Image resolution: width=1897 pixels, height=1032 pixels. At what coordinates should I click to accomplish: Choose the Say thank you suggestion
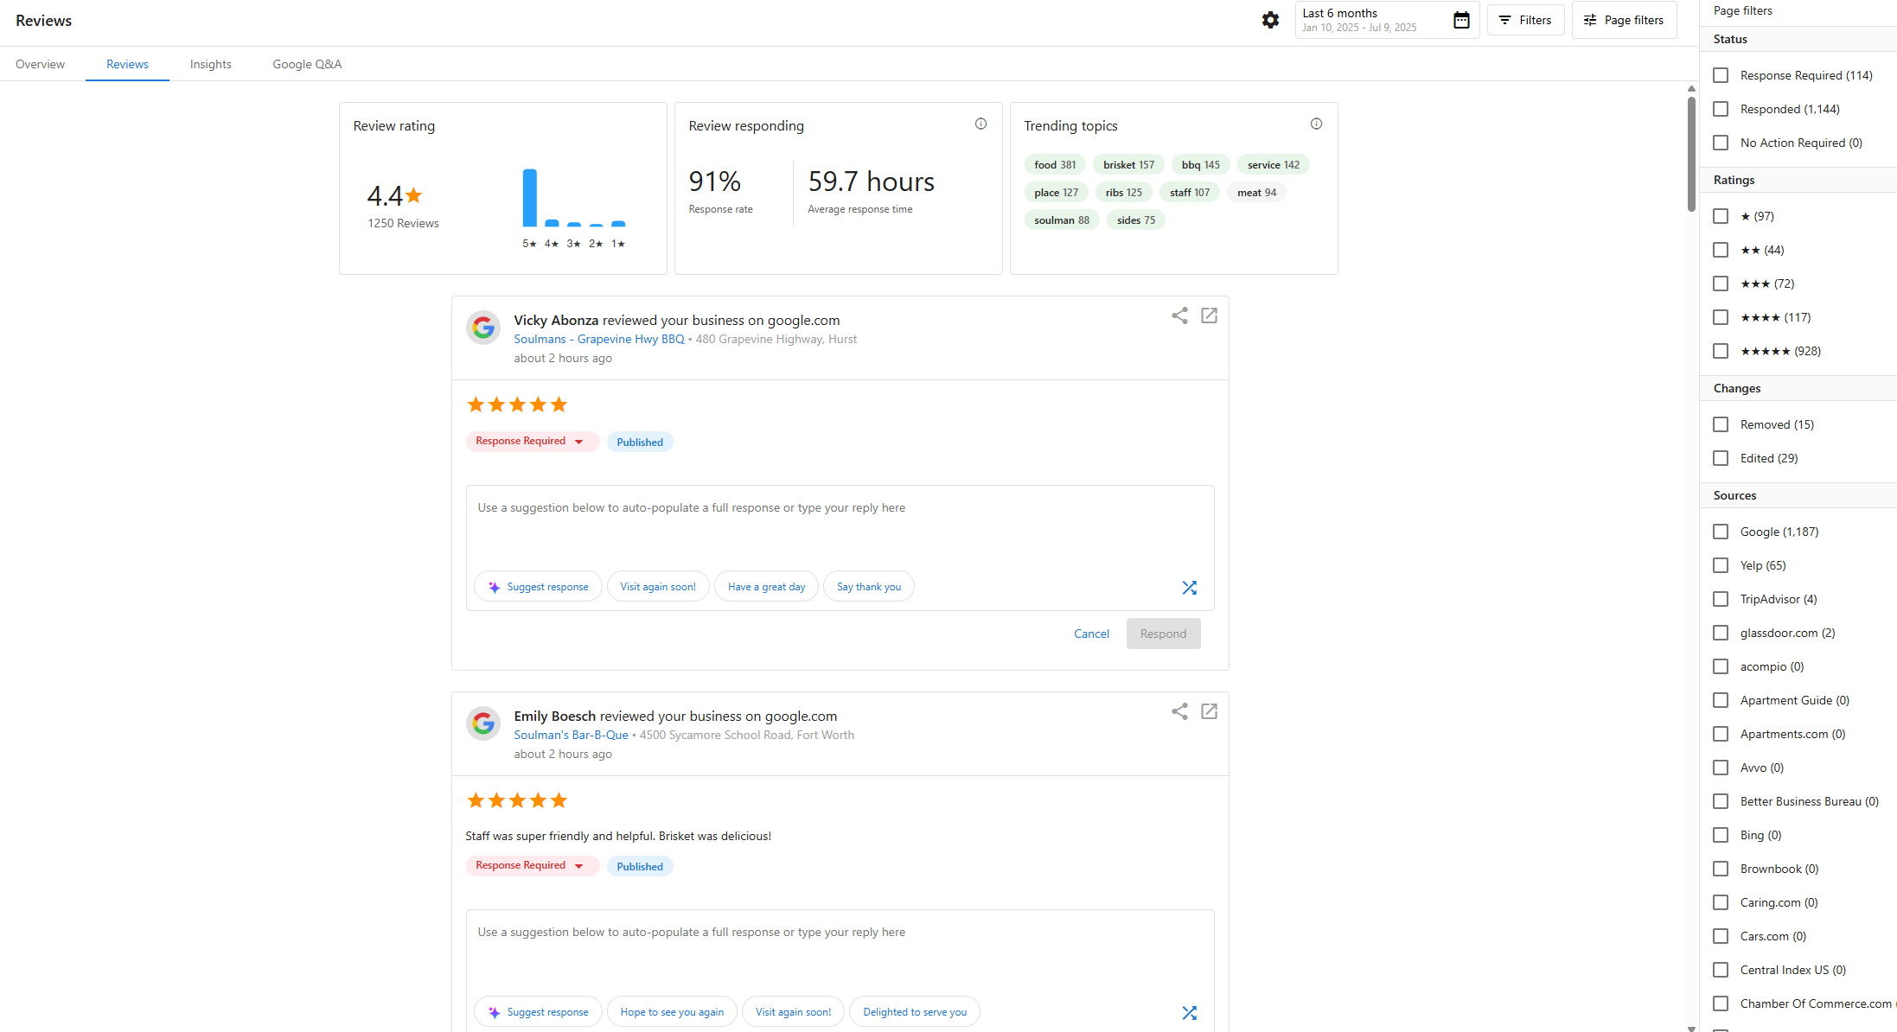pyautogui.click(x=868, y=587)
